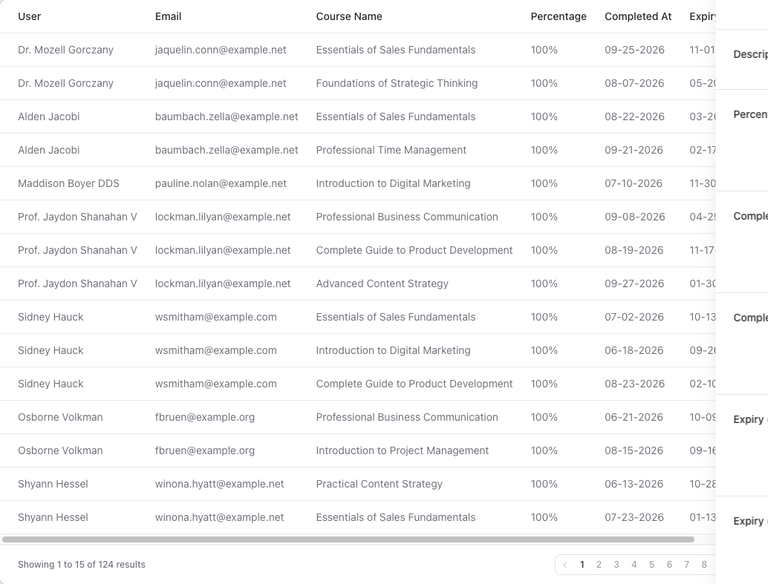Click Sidney Hauck's Essentials of Sales Fundamentals course
This screenshot has width=768, height=584.
pos(395,317)
